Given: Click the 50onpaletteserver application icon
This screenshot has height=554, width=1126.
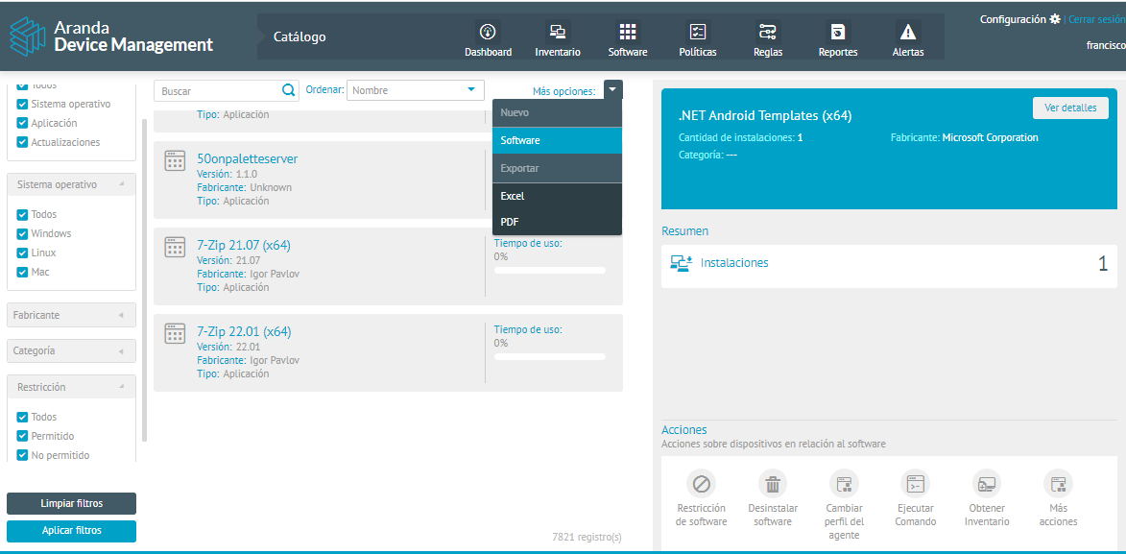Looking at the screenshot, I should tap(176, 161).
